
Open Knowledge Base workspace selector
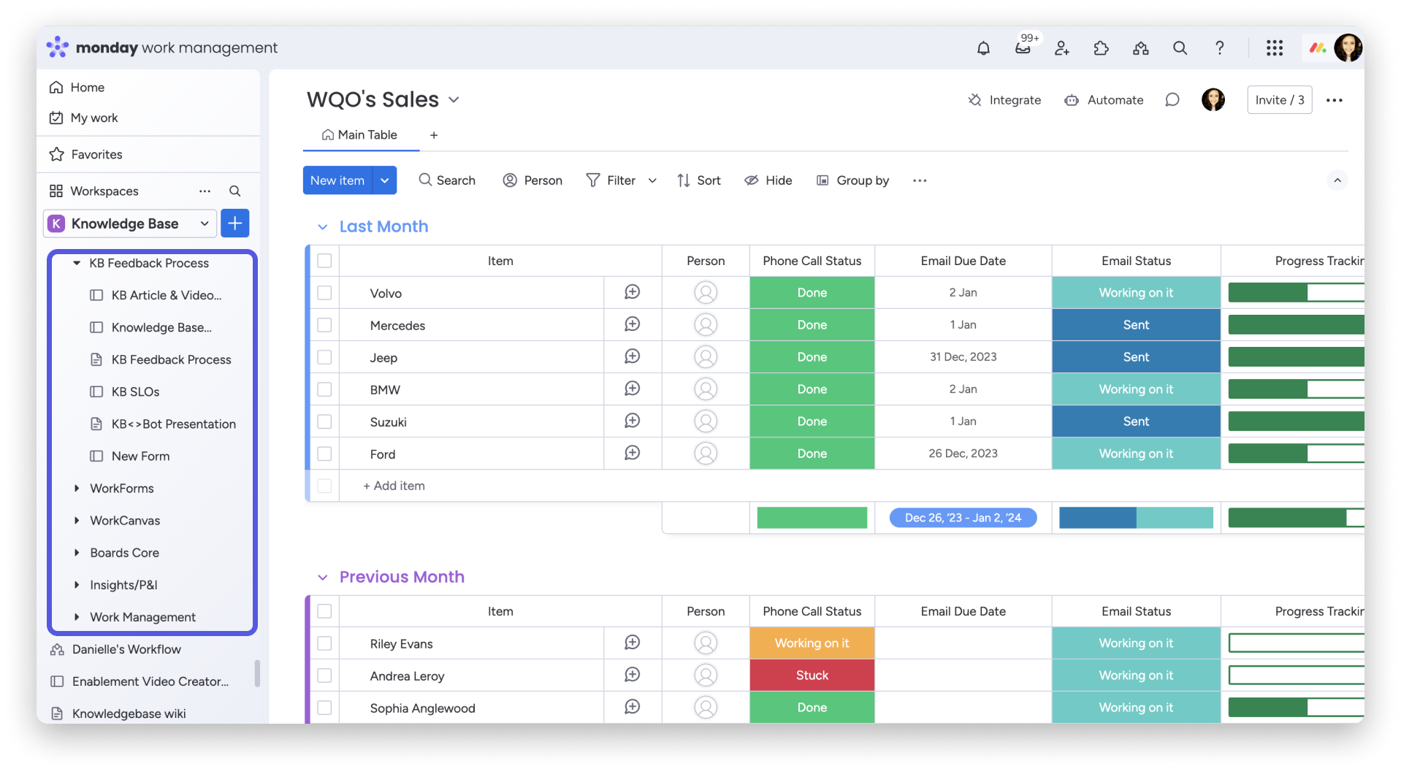[x=130, y=223]
